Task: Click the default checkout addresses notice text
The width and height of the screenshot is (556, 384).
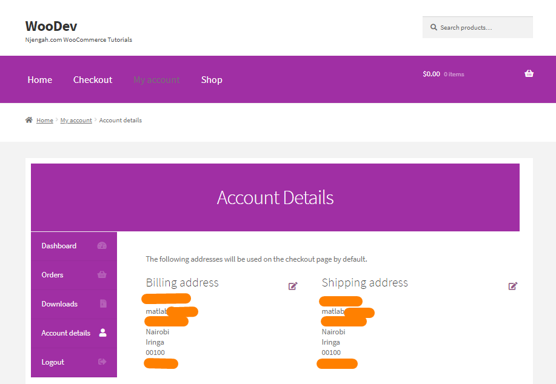Action: click(x=256, y=259)
